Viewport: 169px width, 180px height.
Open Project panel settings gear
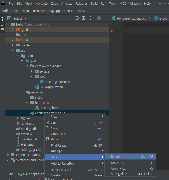[x=99, y=18]
